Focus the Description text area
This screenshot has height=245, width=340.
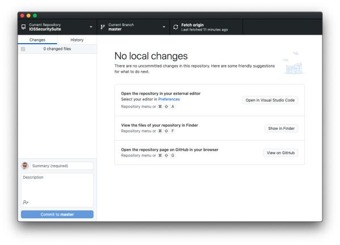57,190
